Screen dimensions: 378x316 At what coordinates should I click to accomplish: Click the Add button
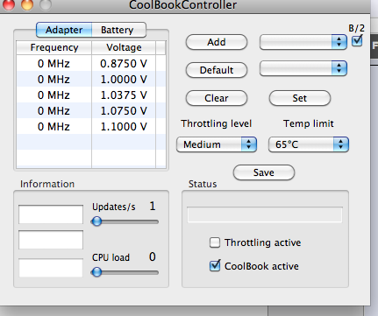(217, 42)
